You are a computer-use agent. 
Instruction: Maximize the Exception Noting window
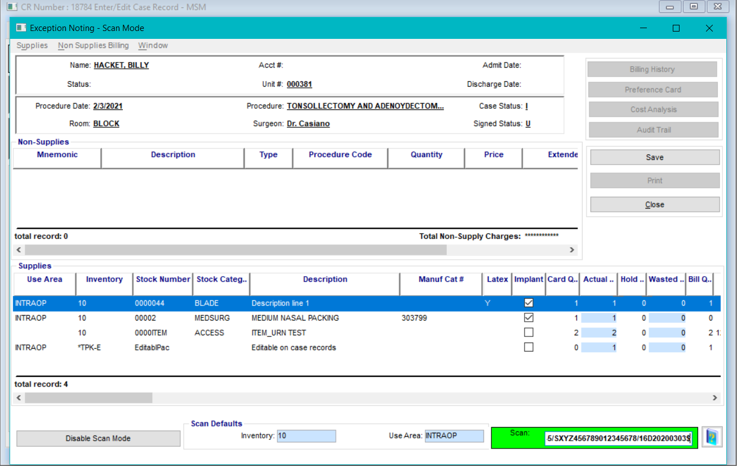point(676,28)
